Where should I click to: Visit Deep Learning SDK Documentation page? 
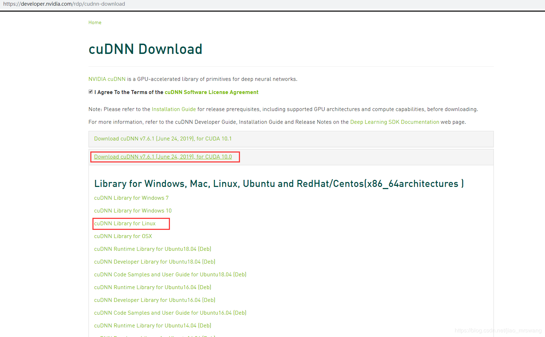coord(395,122)
